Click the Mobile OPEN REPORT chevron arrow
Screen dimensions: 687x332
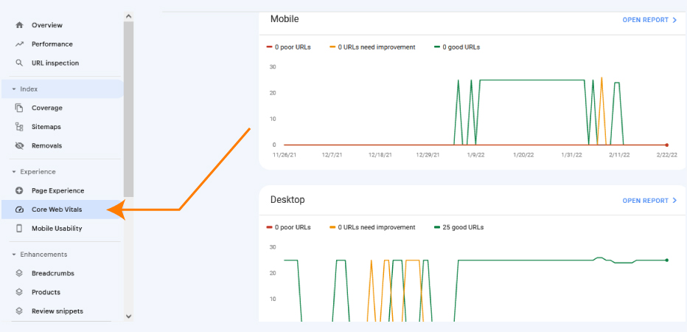(675, 20)
